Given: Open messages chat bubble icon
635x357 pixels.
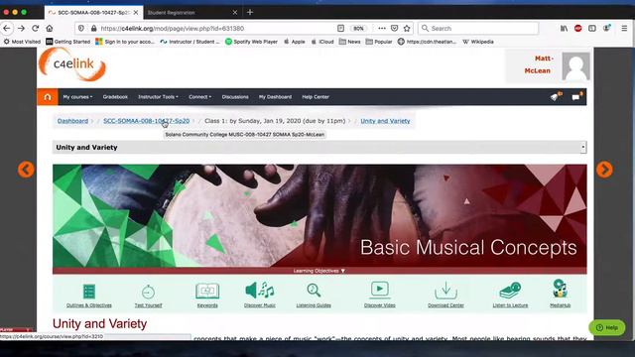Looking at the screenshot, I should tap(576, 97).
